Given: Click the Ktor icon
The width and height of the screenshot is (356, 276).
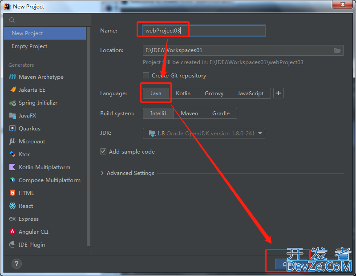Looking at the screenshot, I should (x=12, y=154).
